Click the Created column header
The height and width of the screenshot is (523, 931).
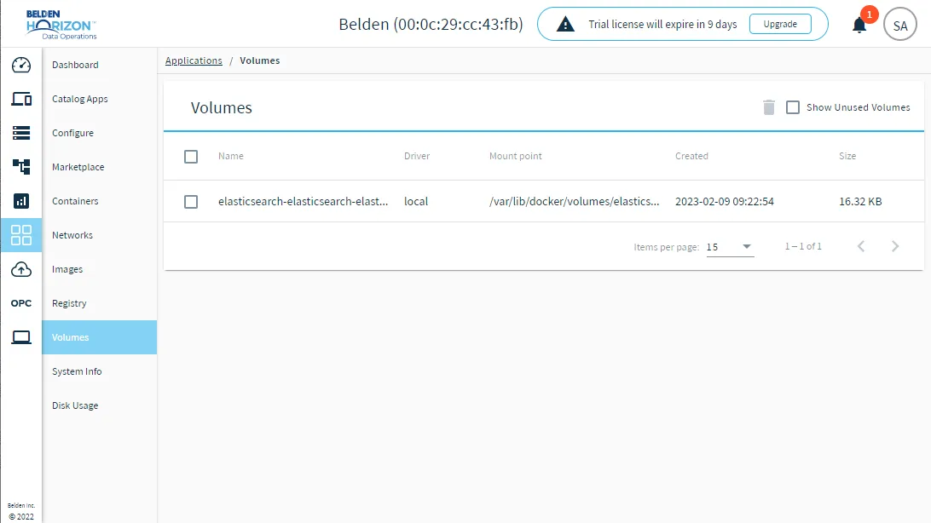pyautogui.click(x=691, y=156)
